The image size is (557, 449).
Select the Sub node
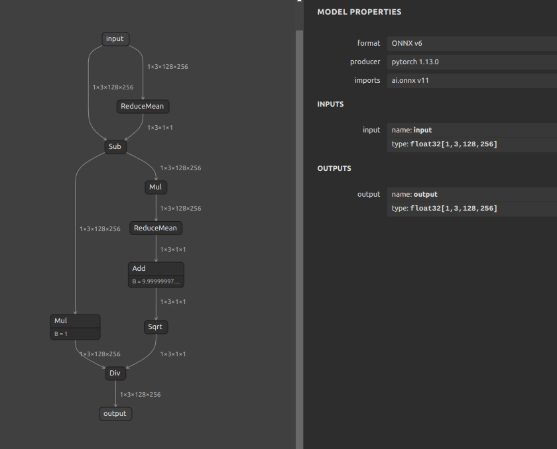[x=115, y=147]
